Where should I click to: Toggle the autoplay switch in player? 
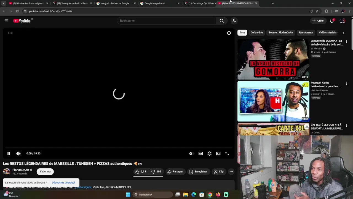pos(191,153)
